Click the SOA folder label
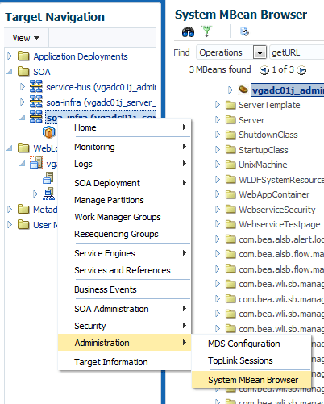 click(x=42, y=72)
